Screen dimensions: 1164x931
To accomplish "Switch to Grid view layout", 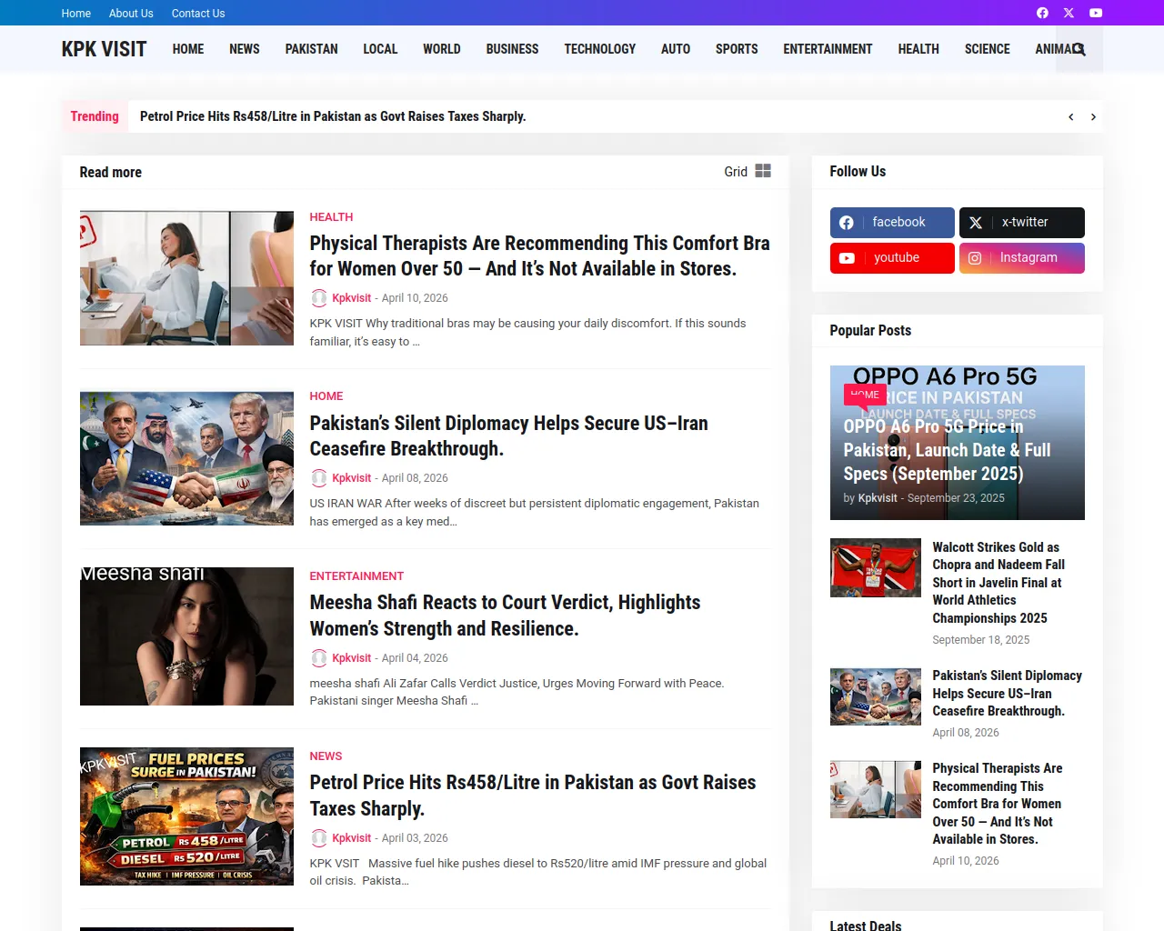I will pos(748,171).
